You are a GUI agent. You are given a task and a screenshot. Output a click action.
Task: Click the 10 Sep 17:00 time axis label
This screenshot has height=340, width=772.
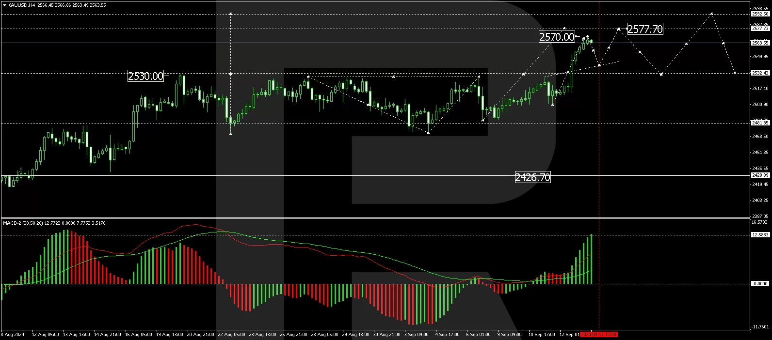pyautogui.click(x=541, y=335)
